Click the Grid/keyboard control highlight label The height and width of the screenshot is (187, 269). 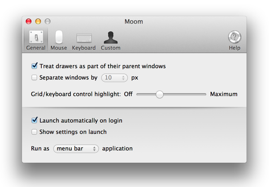pyautogui.click(x=76, y=94)
